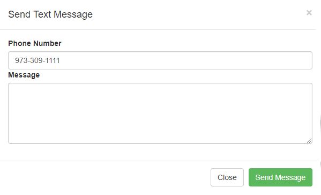
Task: Select the empty message body box
Action: click(160, 113)
